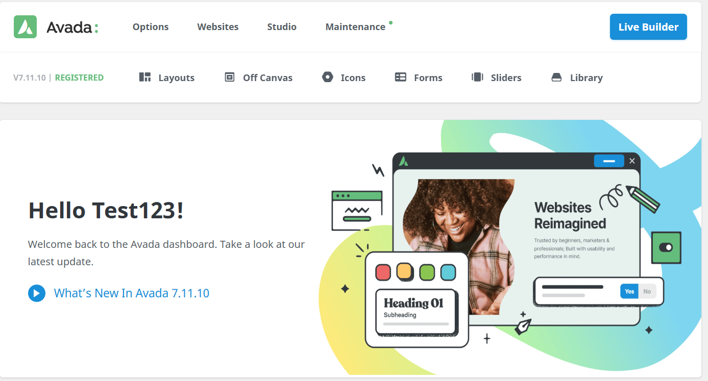Click the Layouts grid icon
This screenshot has width=708, height=381.
(x=145, y=77)
